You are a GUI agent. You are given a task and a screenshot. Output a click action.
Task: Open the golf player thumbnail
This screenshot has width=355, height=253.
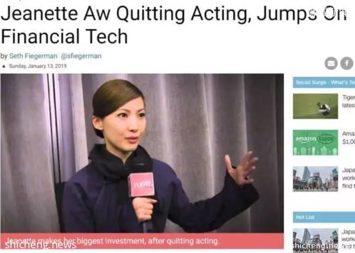[x=315, y=106]
